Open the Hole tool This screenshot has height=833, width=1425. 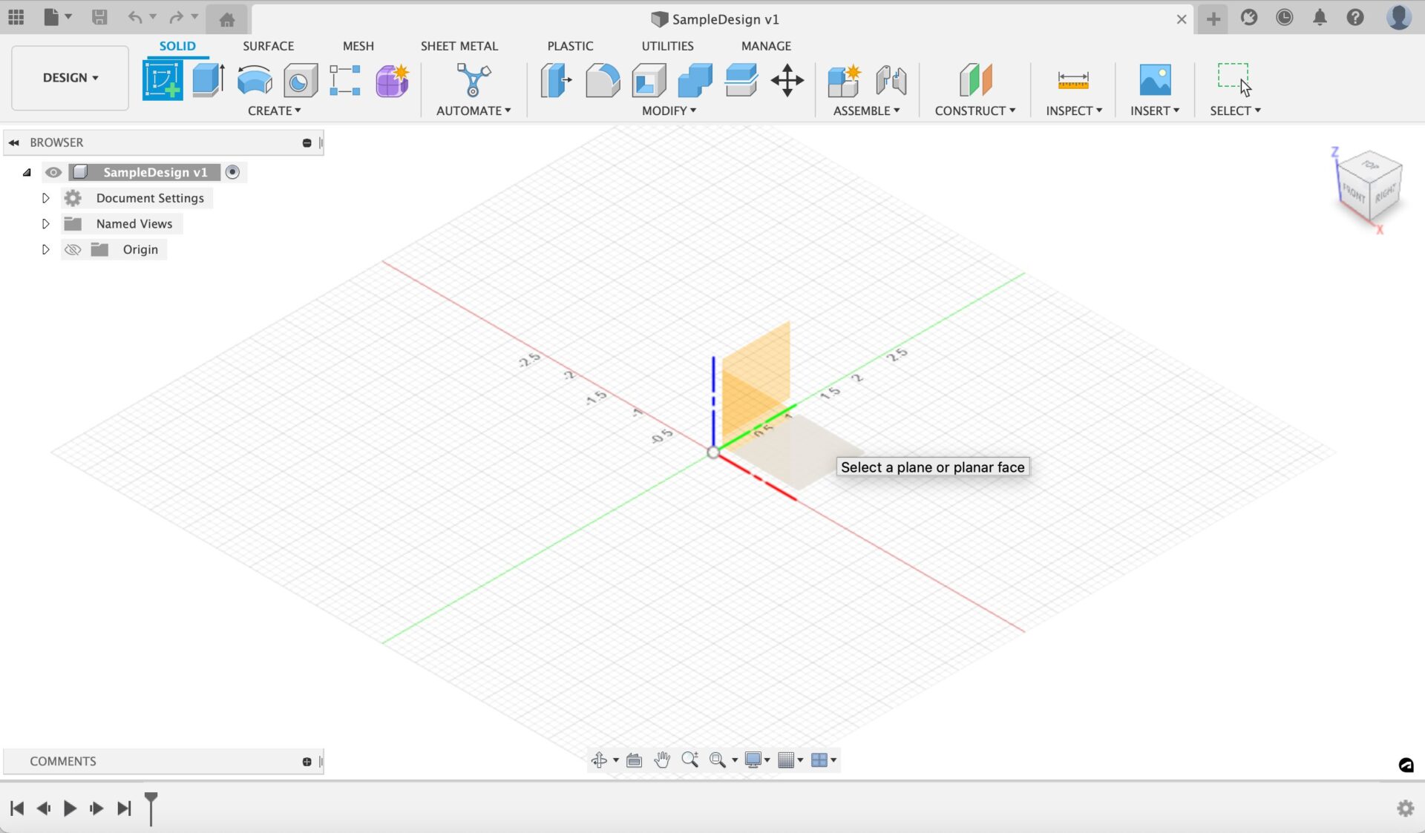coord(300,79)
